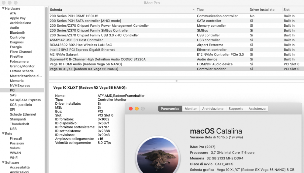Select ATA in the sidebar
The width and height of the screenshot is (304, 173).
pyautogui.click(x=13, y=13)
